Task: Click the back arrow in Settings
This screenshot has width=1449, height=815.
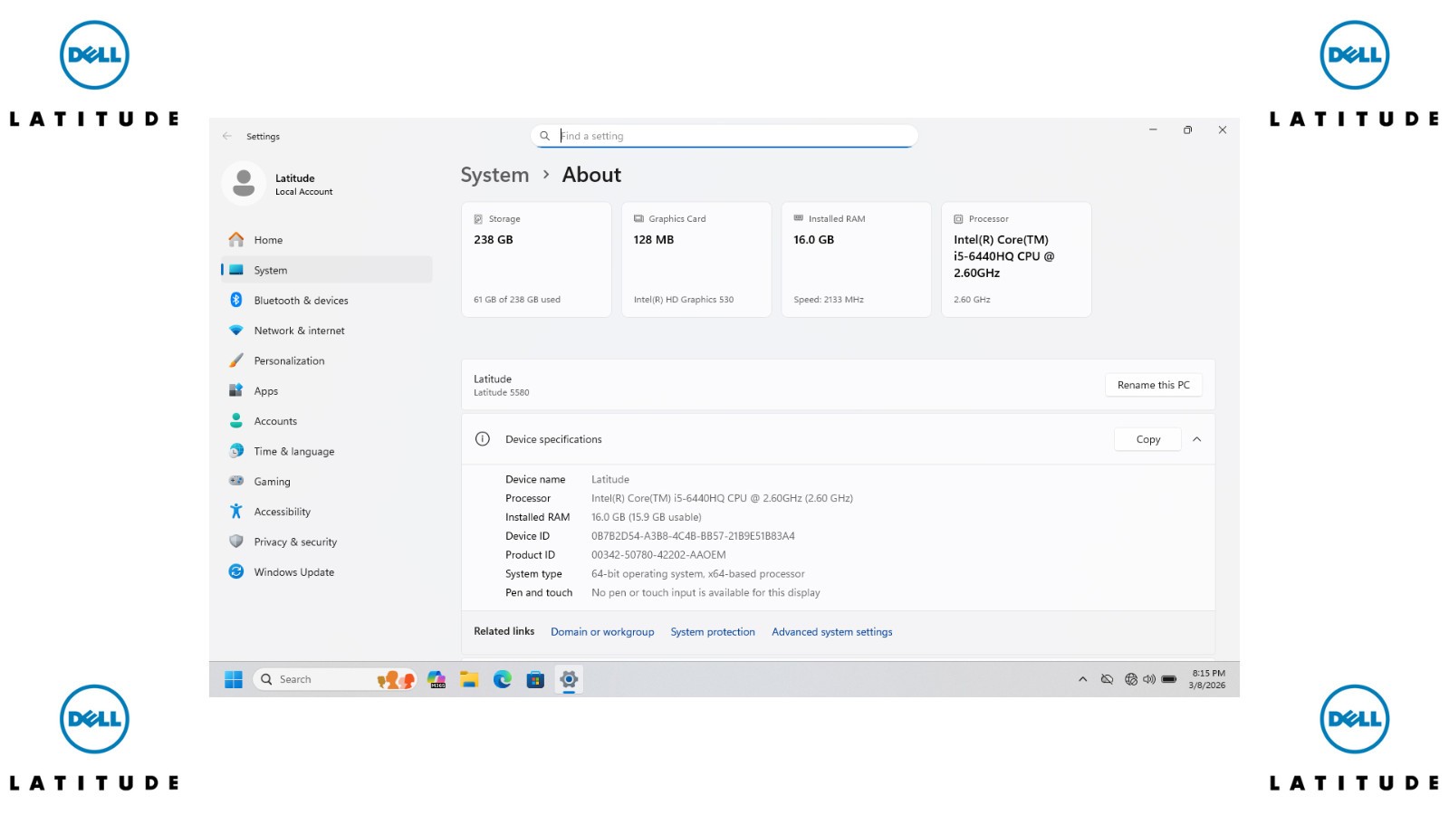Action: (227, 136)
